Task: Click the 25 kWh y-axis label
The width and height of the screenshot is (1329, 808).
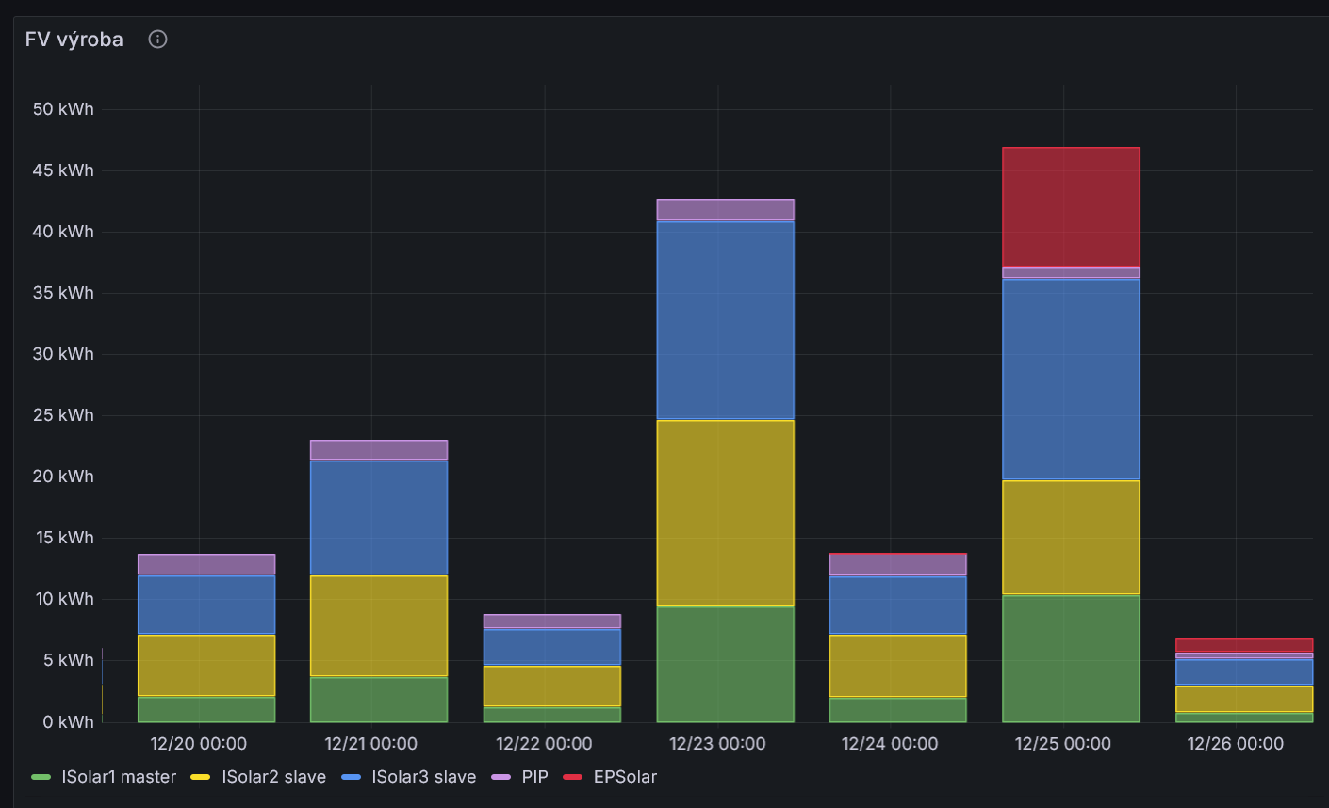Action: click(x=63, y=415)
